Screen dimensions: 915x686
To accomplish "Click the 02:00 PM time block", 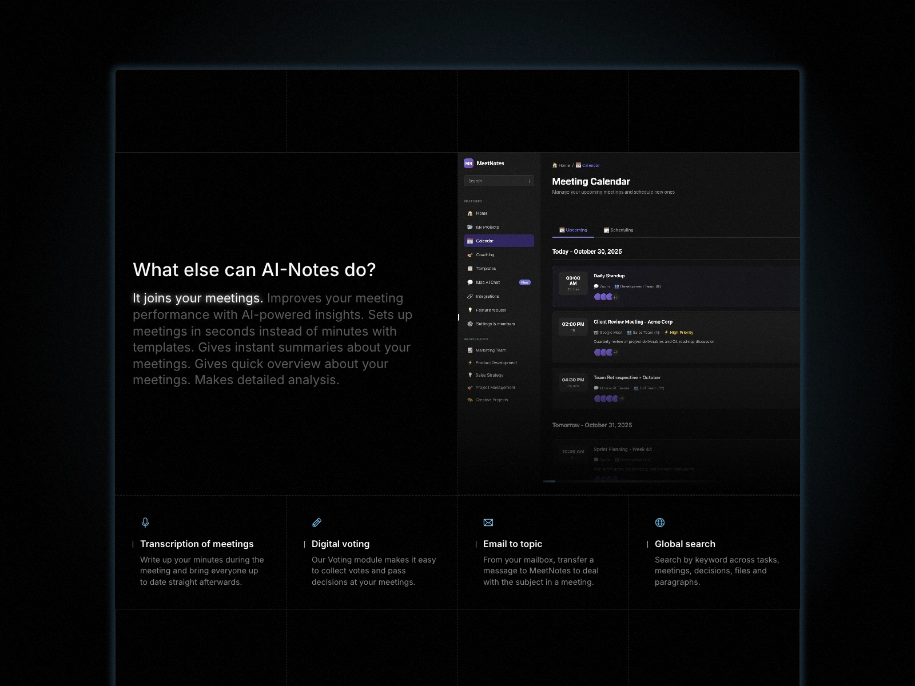I will pos(573,326).
